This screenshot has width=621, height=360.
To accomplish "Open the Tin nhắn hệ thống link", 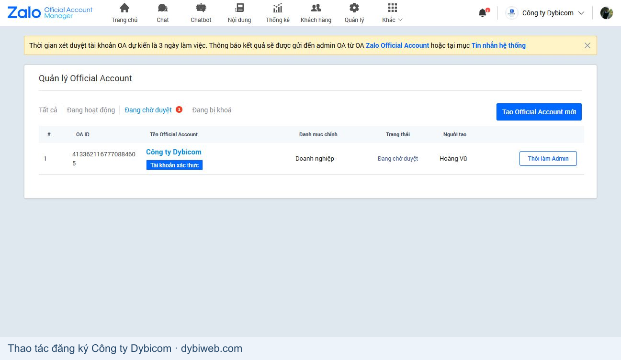I will coord(498,45).
